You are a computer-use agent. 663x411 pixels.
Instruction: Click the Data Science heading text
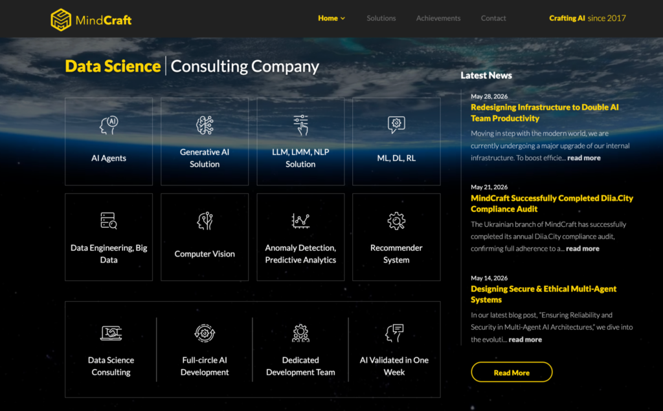click(x=113, y=67)
